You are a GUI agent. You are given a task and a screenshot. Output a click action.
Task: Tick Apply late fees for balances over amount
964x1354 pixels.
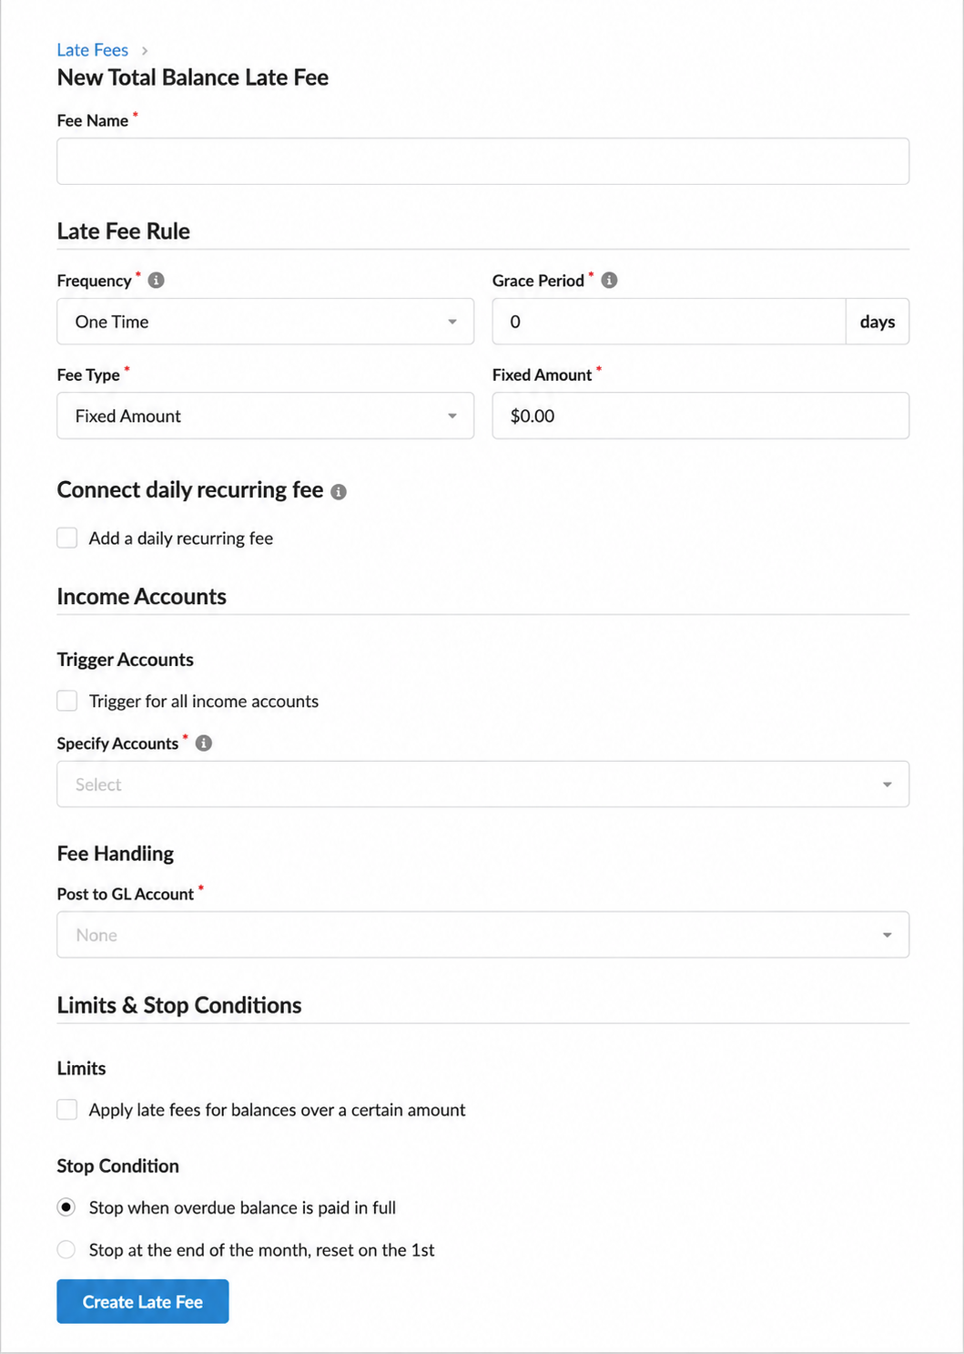pos(67,1109)
